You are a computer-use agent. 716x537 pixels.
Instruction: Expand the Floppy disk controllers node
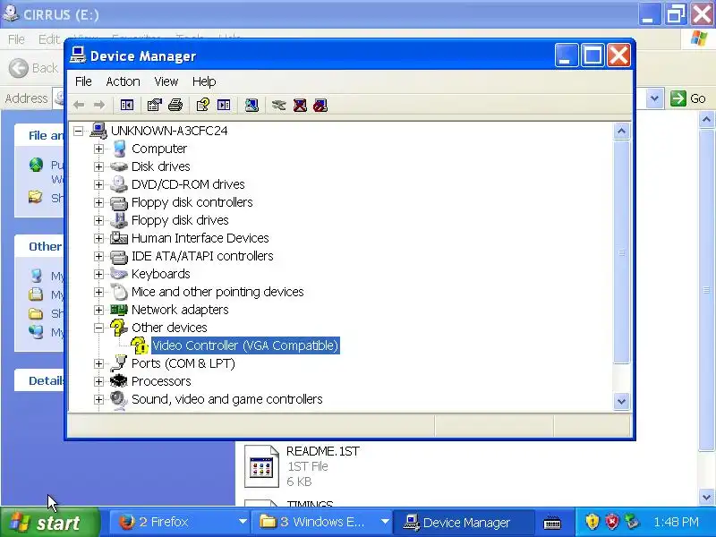tap(98, 202)
